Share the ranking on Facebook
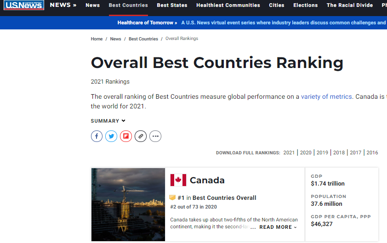The image size is (387, 243). pos(97,136)
